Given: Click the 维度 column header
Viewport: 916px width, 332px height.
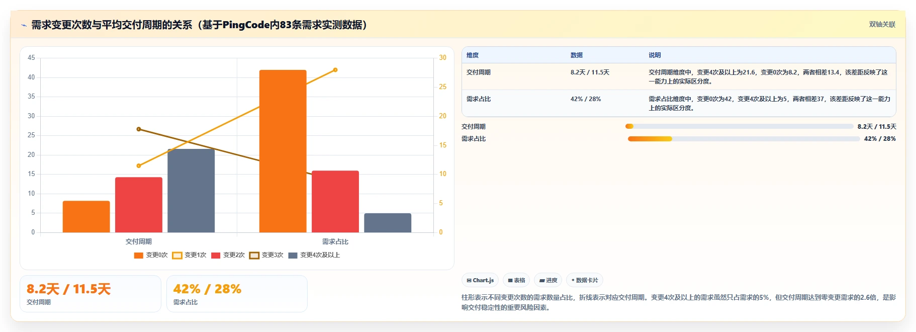Looking at the screenshot, I should (473, 55).
